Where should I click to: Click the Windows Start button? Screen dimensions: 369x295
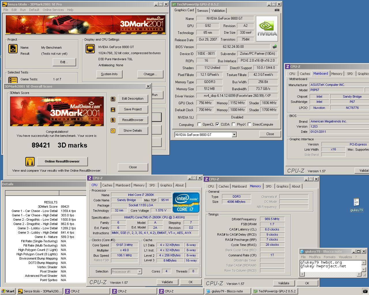tap(8, 291)
